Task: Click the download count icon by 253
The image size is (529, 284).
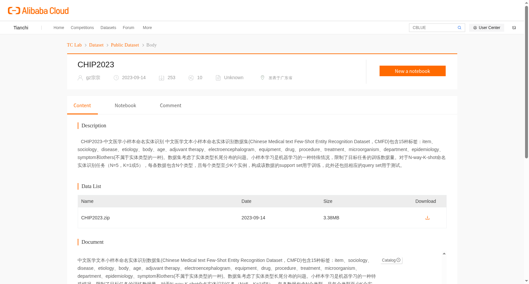Action: 161,78
